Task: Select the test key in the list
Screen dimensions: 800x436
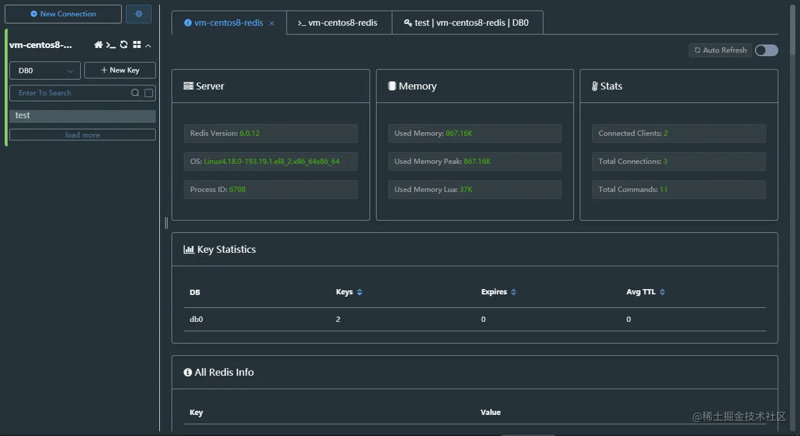Action: (83, 116)
